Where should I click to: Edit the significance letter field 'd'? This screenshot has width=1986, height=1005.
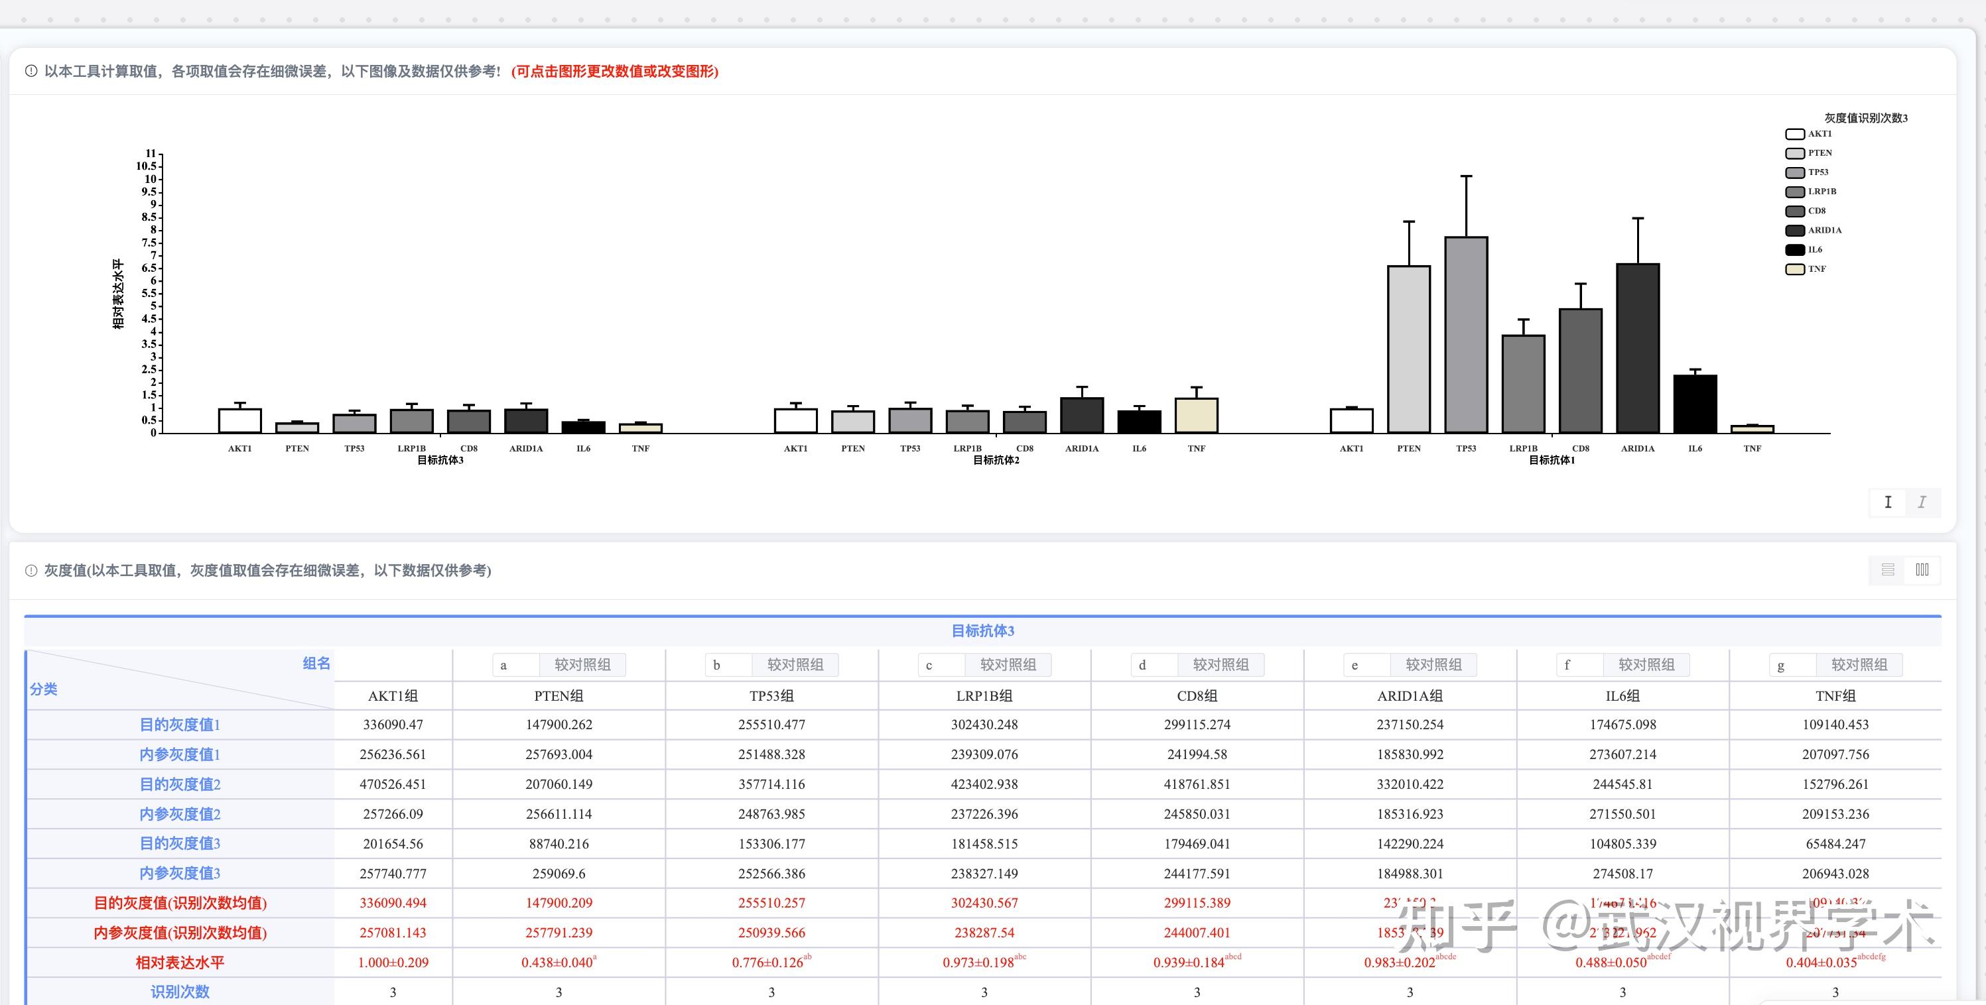pos(1154,665)
